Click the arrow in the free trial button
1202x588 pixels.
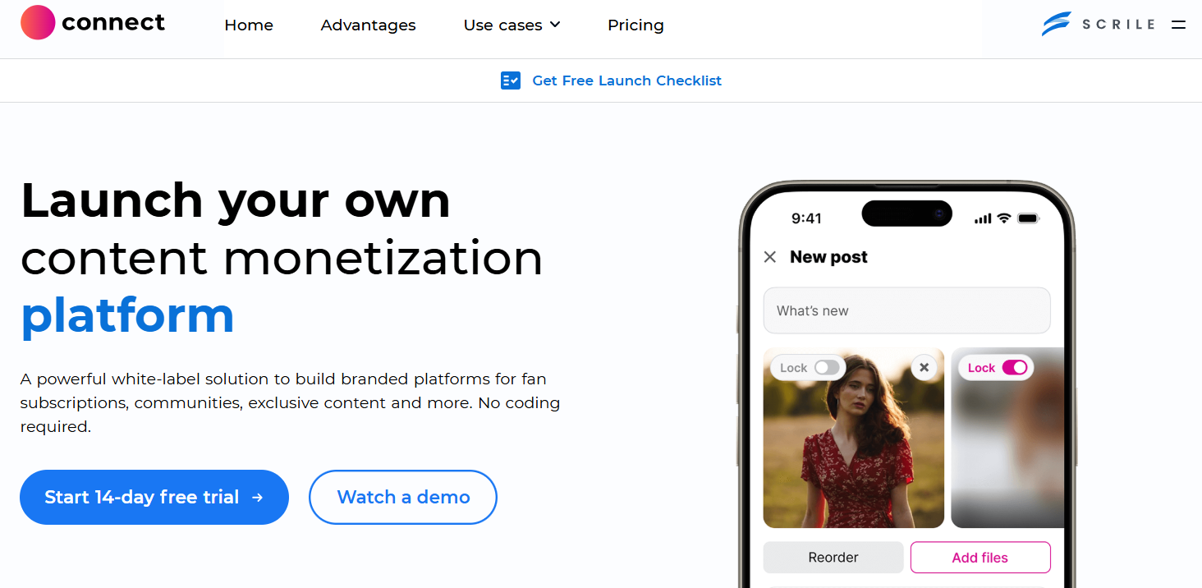[x=258, y=497]
